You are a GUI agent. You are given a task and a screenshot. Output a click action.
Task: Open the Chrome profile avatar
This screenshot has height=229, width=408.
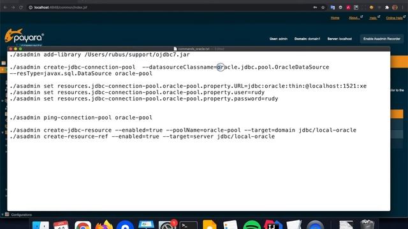pos(395,8)
